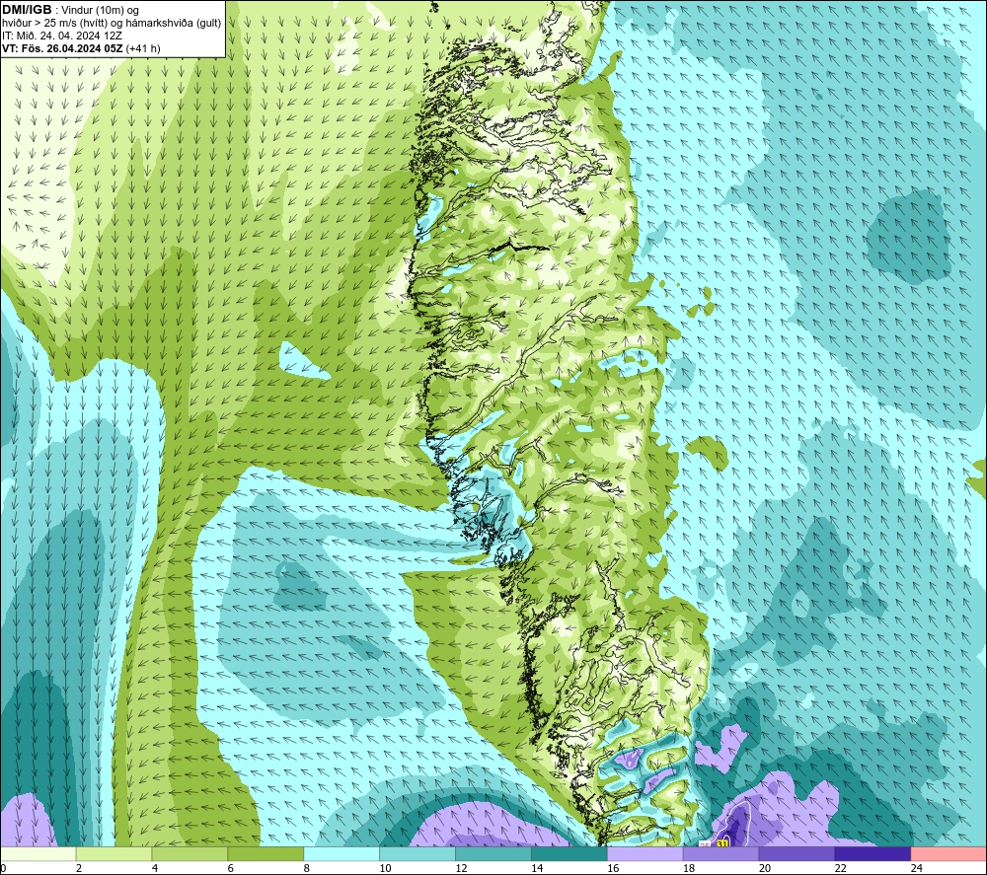Click the yellow 31 maximum gust label
Viewport: 987px width, 875px height.
click(722, 842)
